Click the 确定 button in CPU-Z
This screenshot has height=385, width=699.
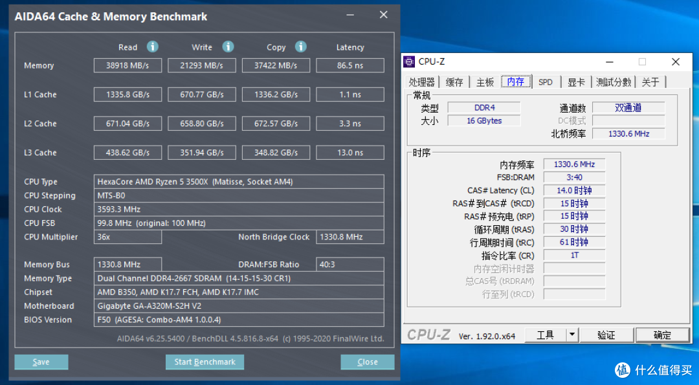click(x=662, y=335)
